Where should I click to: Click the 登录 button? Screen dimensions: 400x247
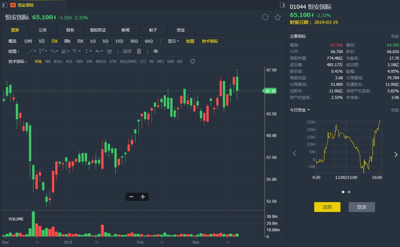[362, 207]
